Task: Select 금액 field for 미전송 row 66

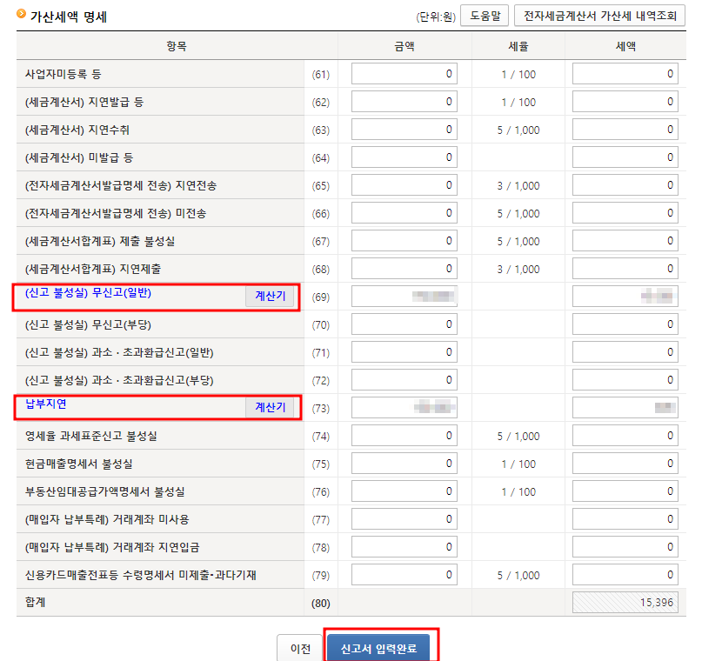Action: click(403, 212)
